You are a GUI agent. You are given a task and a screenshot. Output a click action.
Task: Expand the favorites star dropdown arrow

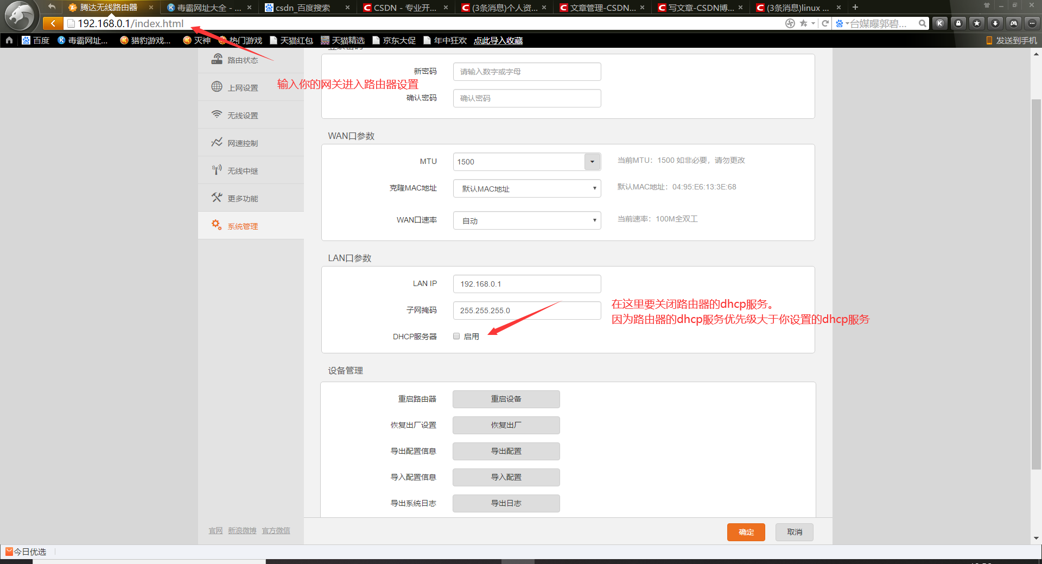pyautogui.click(x=813, y=23)
